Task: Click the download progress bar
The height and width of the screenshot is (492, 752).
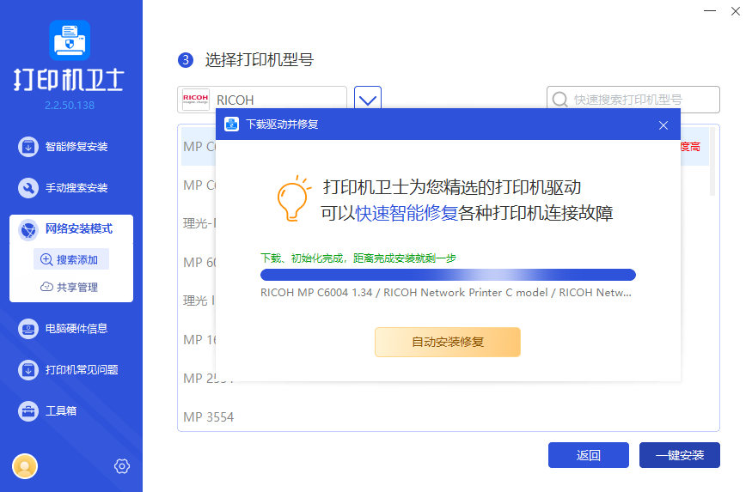Action: (448, 275)
